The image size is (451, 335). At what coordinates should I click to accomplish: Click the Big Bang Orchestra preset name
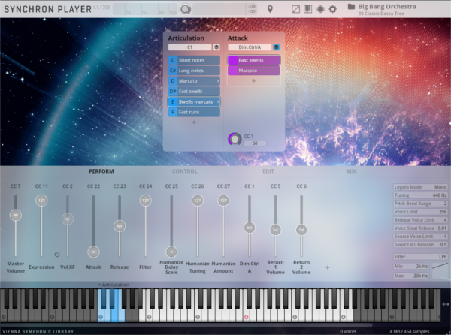[387, 6]
